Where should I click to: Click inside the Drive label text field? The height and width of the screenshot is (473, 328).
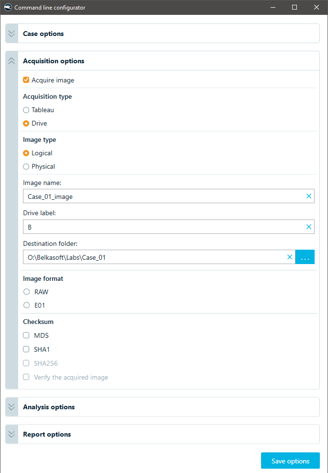[164, 227]
